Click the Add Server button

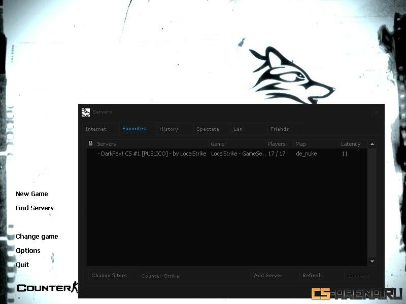click(268, 276)
